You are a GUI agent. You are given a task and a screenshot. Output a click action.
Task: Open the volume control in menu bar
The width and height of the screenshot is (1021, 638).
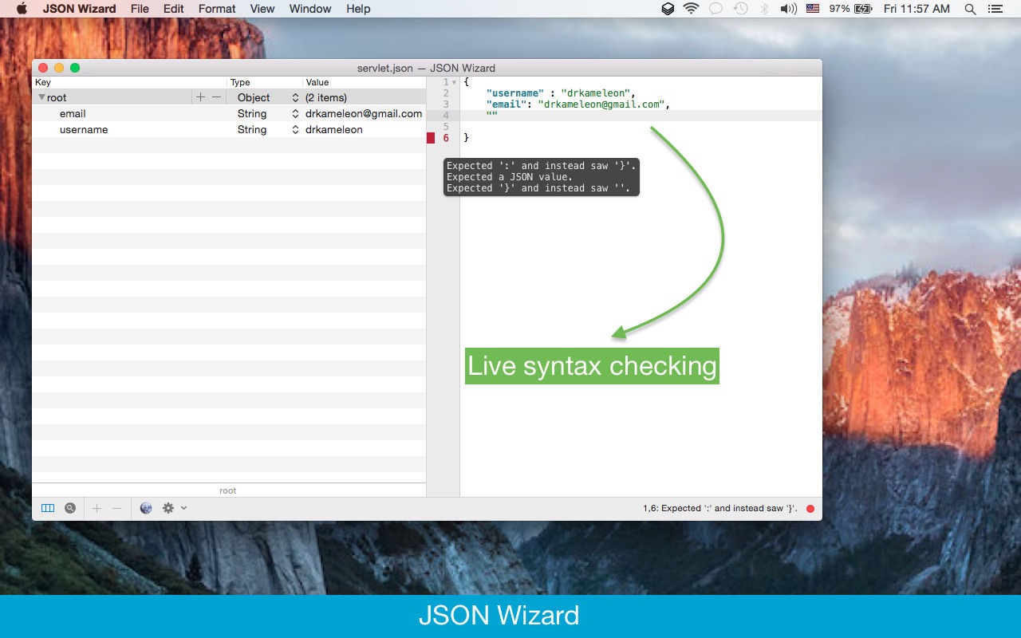(788, 9)
